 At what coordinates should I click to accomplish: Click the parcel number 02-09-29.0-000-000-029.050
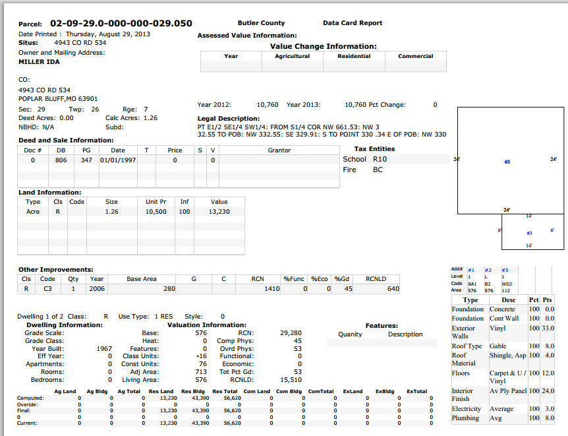tap(121, 24)
